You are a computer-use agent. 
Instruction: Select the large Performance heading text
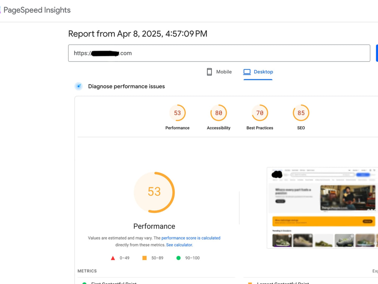[x=154, y=226]
